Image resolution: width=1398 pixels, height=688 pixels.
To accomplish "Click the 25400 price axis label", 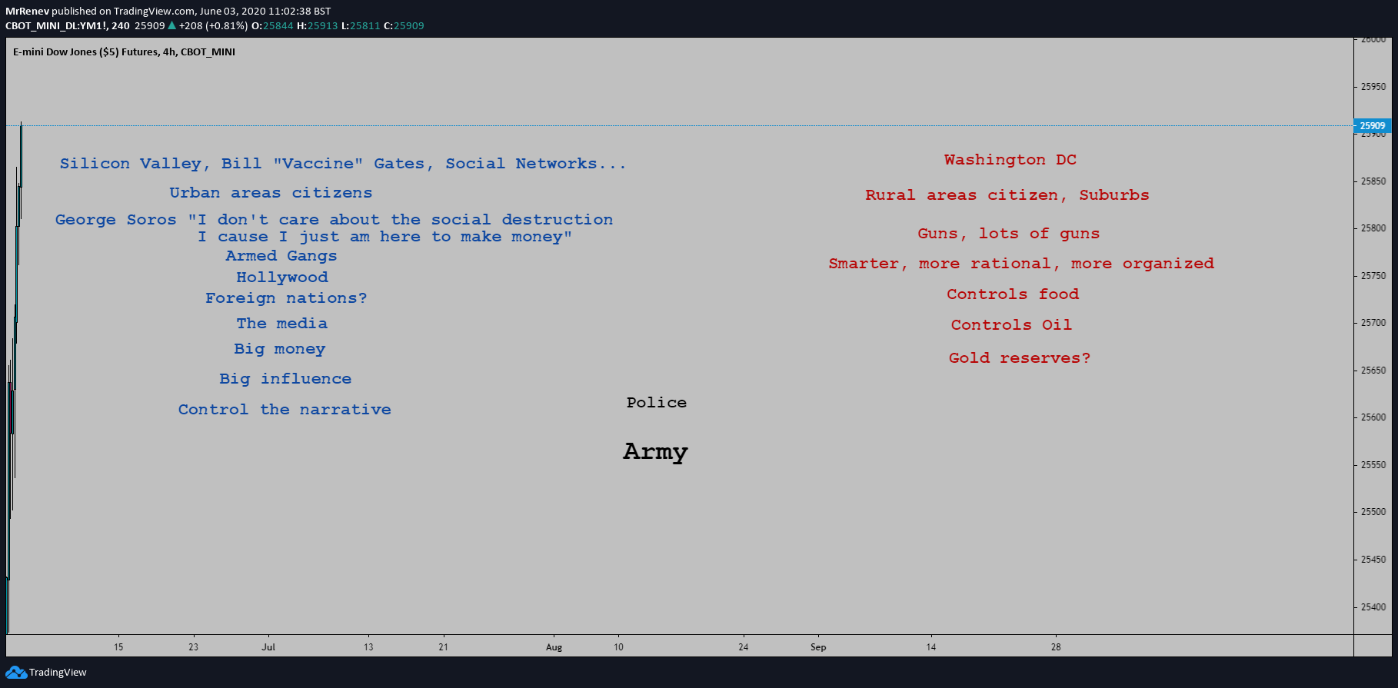I will [x=1373, y=607].
